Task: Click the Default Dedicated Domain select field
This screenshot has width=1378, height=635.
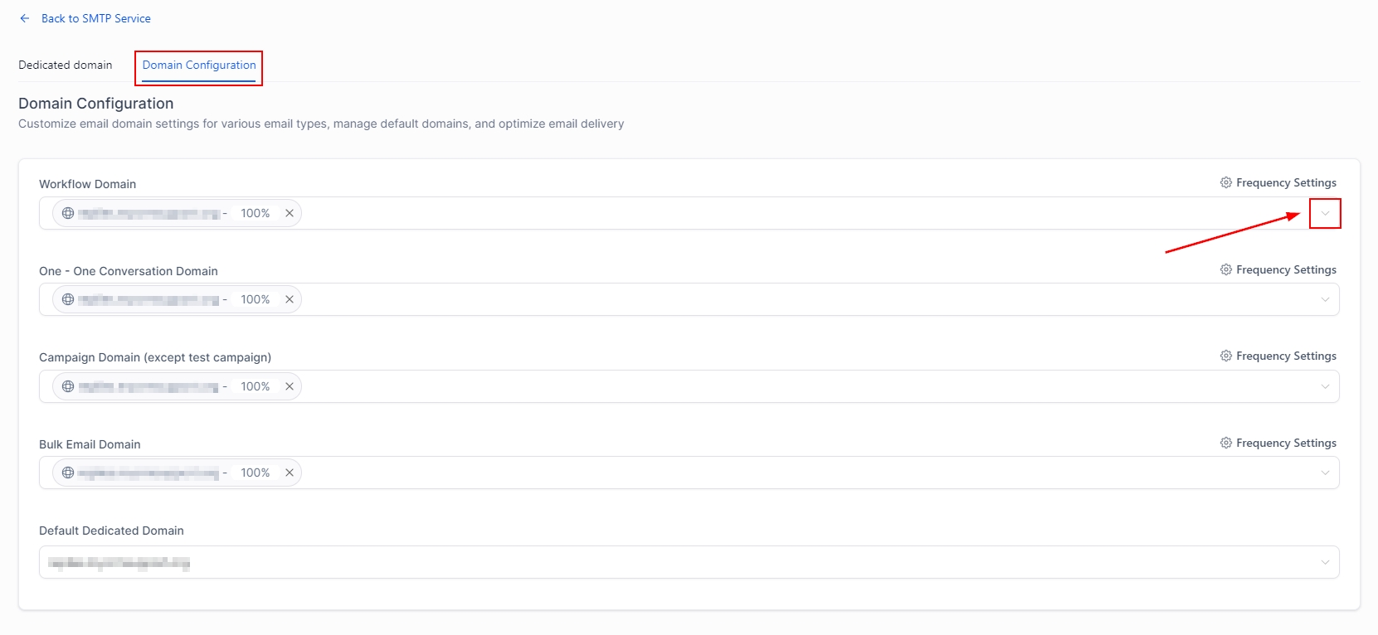Action: (x=689, y=562)
